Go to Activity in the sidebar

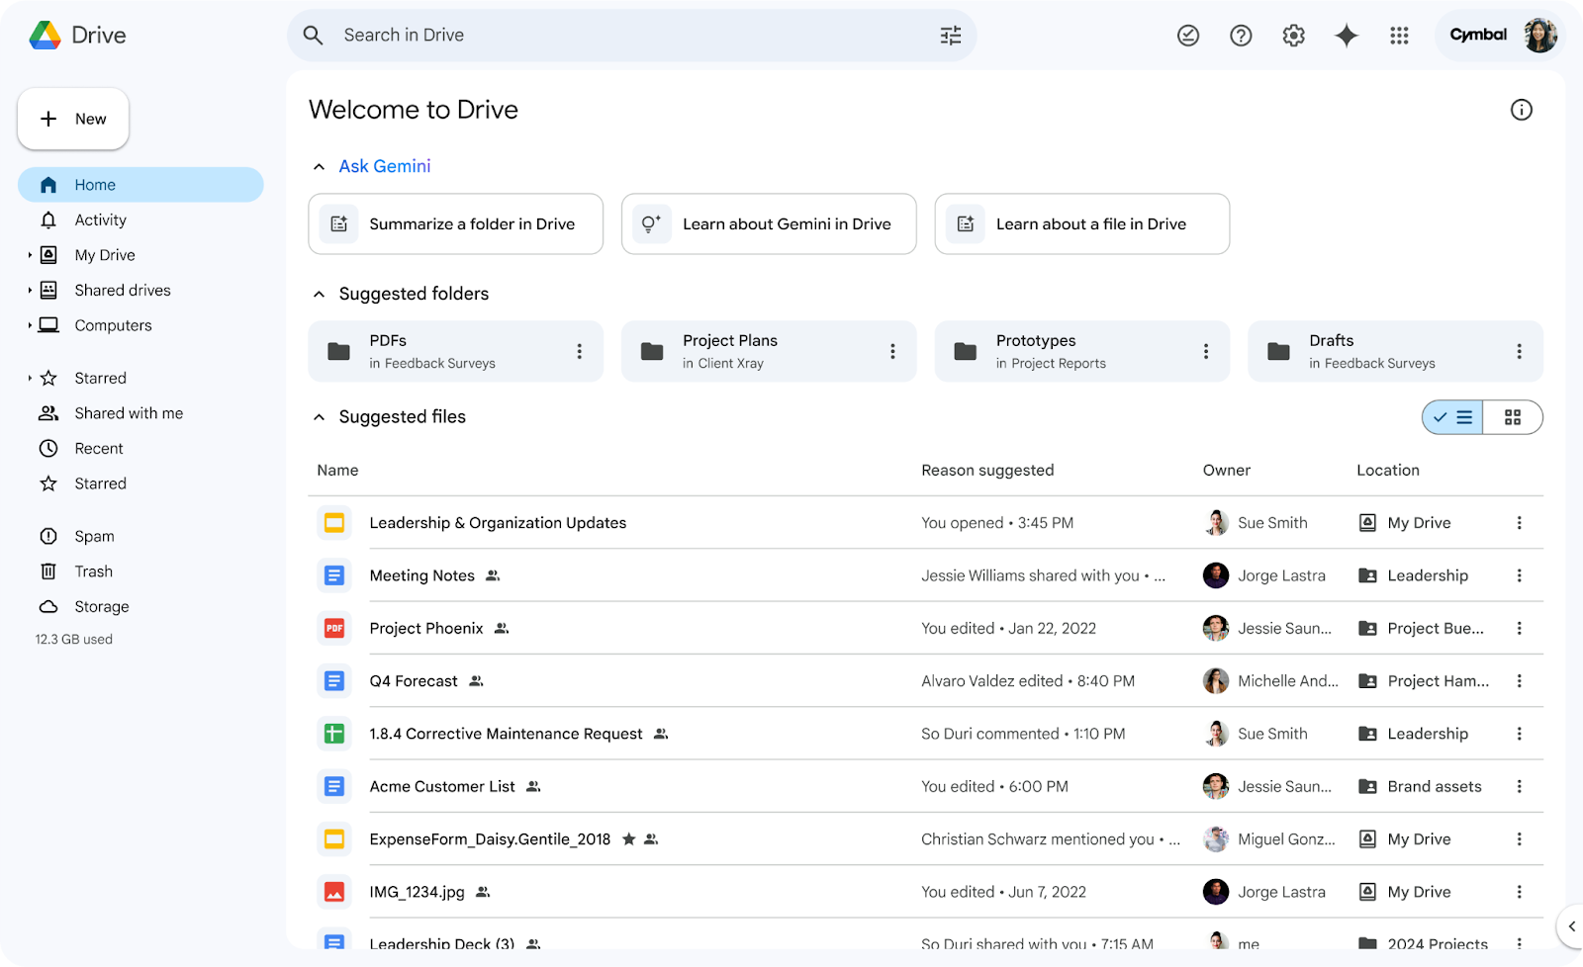pos(101,220)
